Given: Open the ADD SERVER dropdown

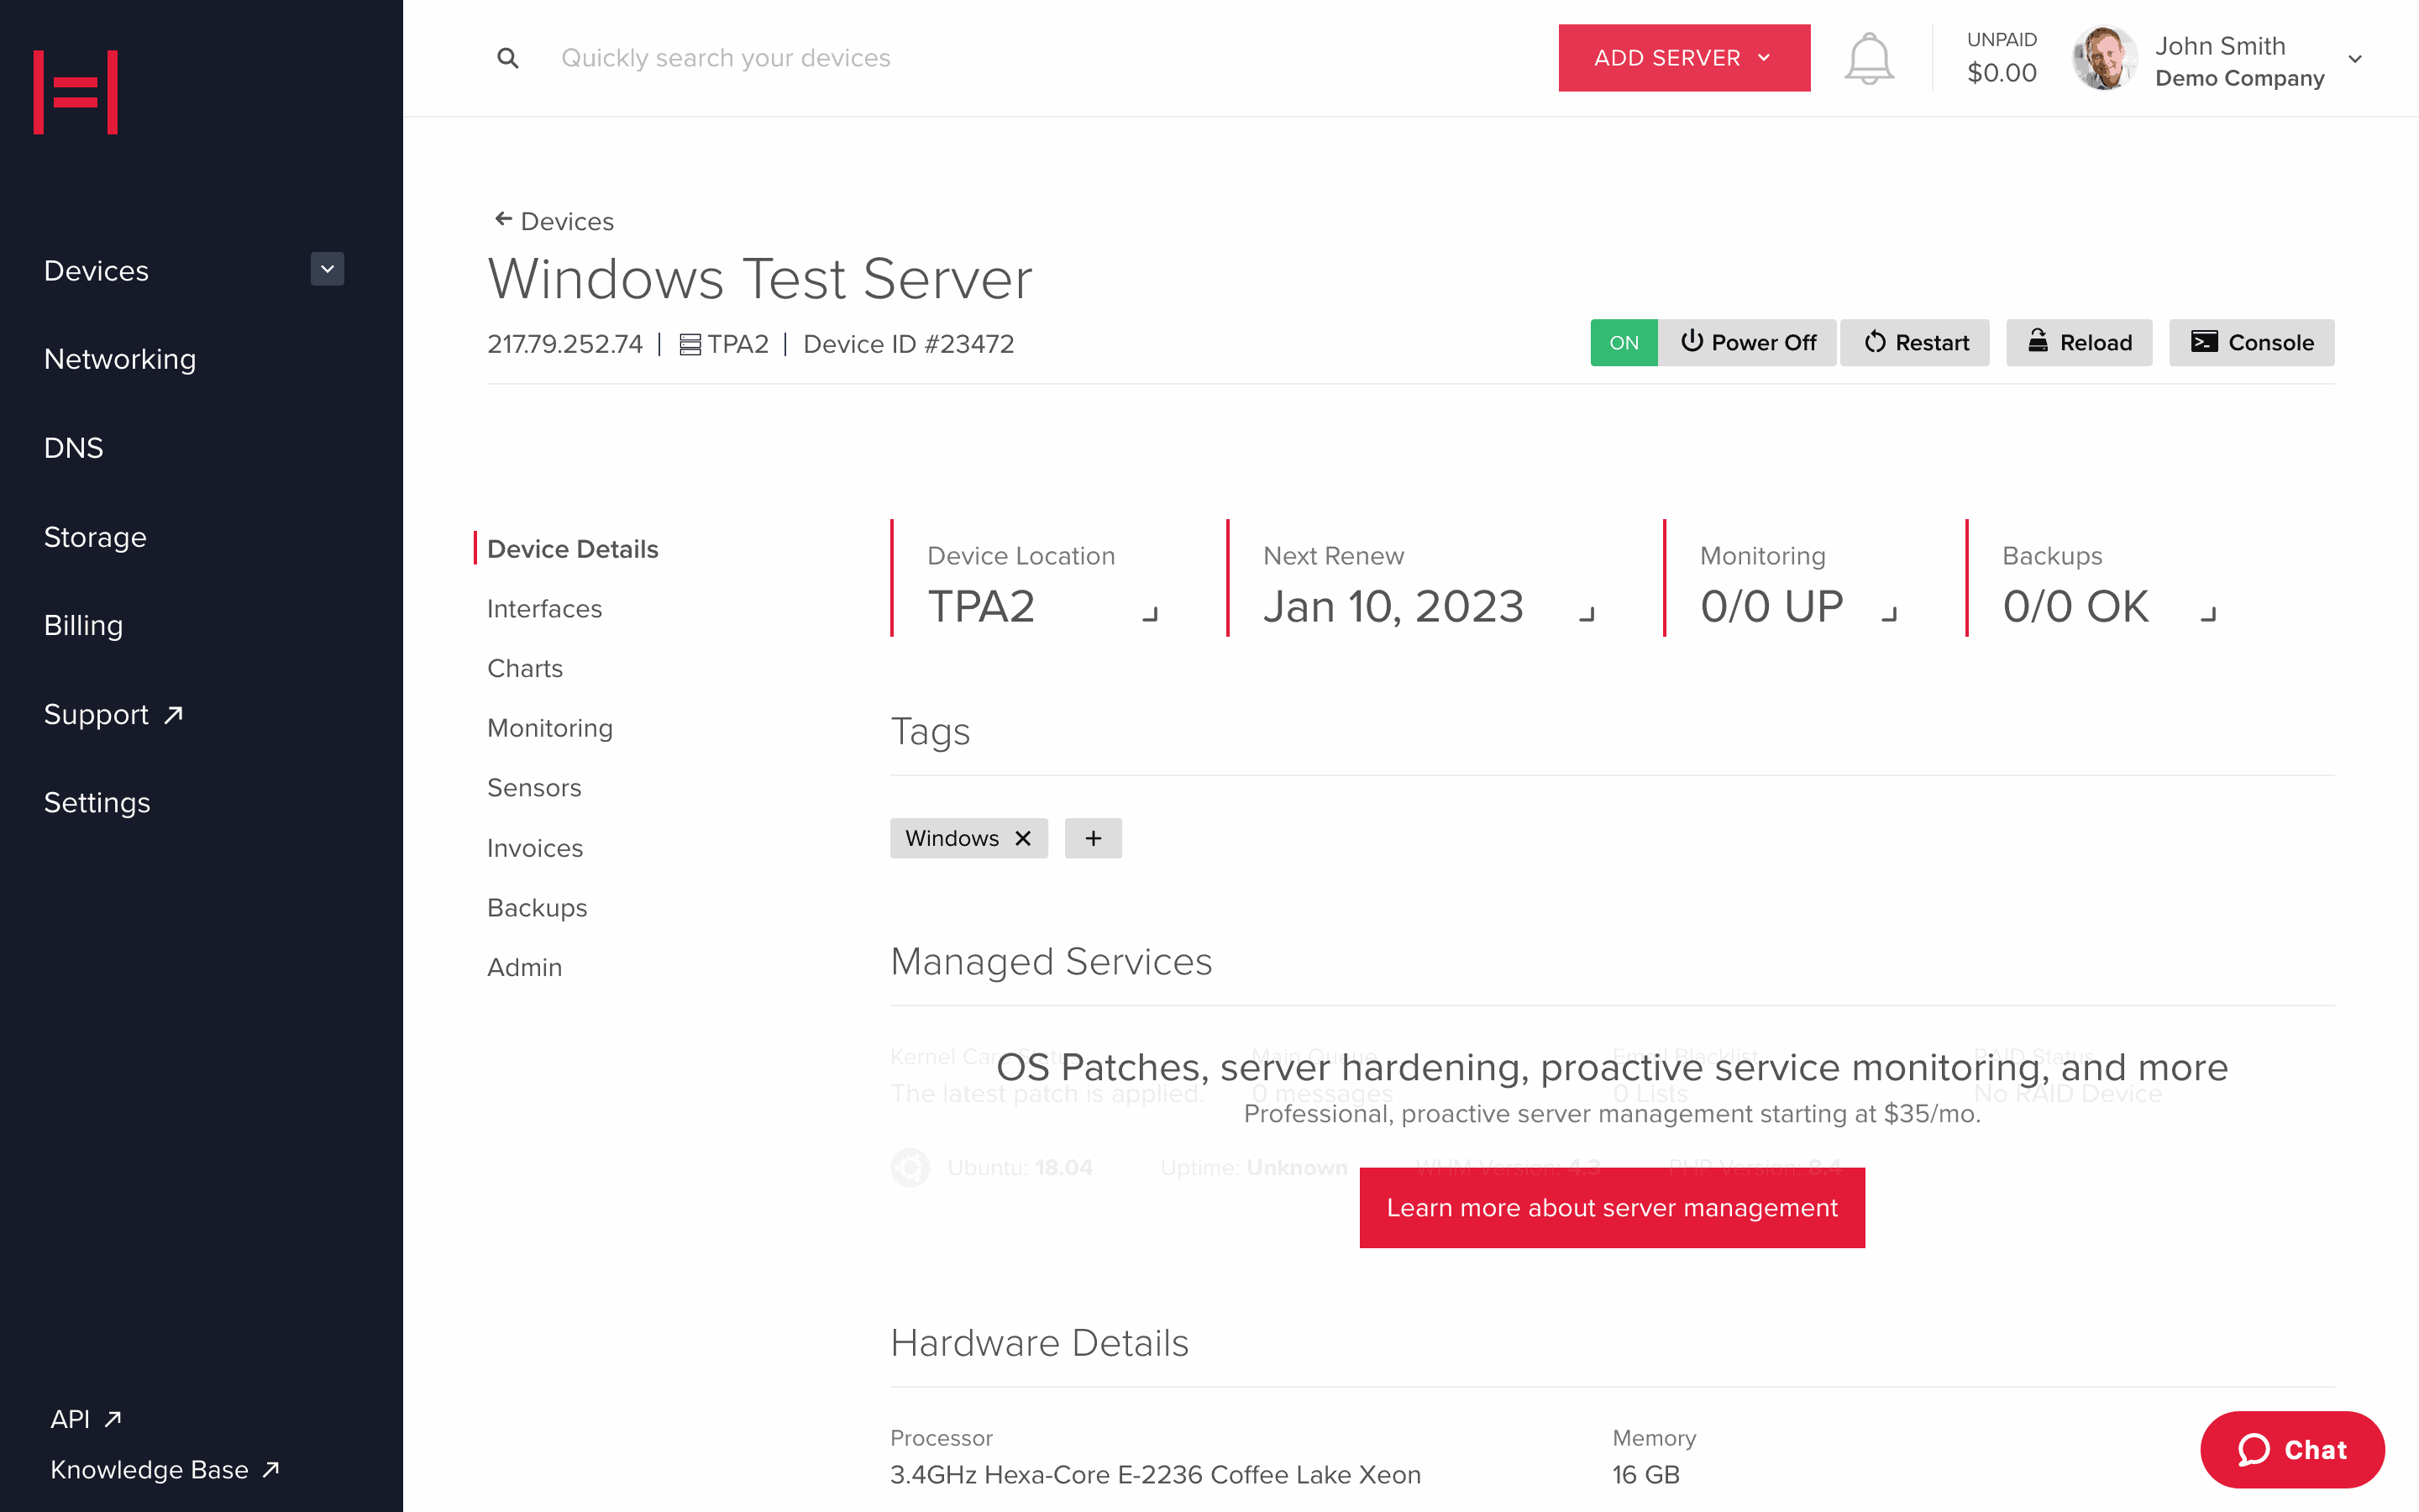Looking at the screenshot, I should tap(1683, 58).
